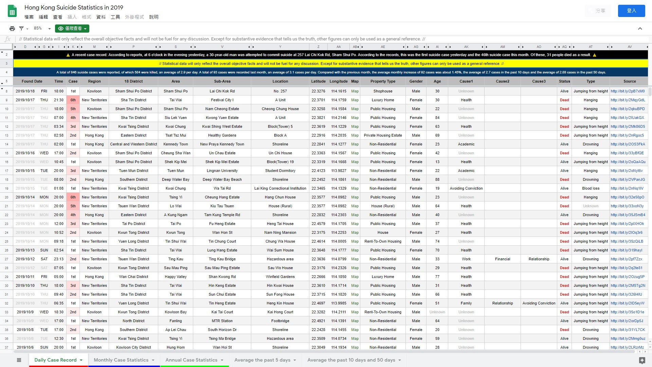Expand hidden columns left of column V
Screen dimensions: 652x367
click(196, 47)
